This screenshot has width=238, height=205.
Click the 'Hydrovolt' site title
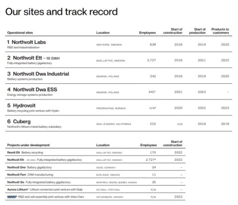(x=24, y=105)
